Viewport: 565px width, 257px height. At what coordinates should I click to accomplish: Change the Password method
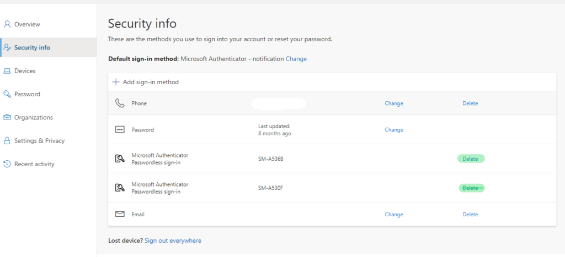pyautogui.click(x=394, y=130)
